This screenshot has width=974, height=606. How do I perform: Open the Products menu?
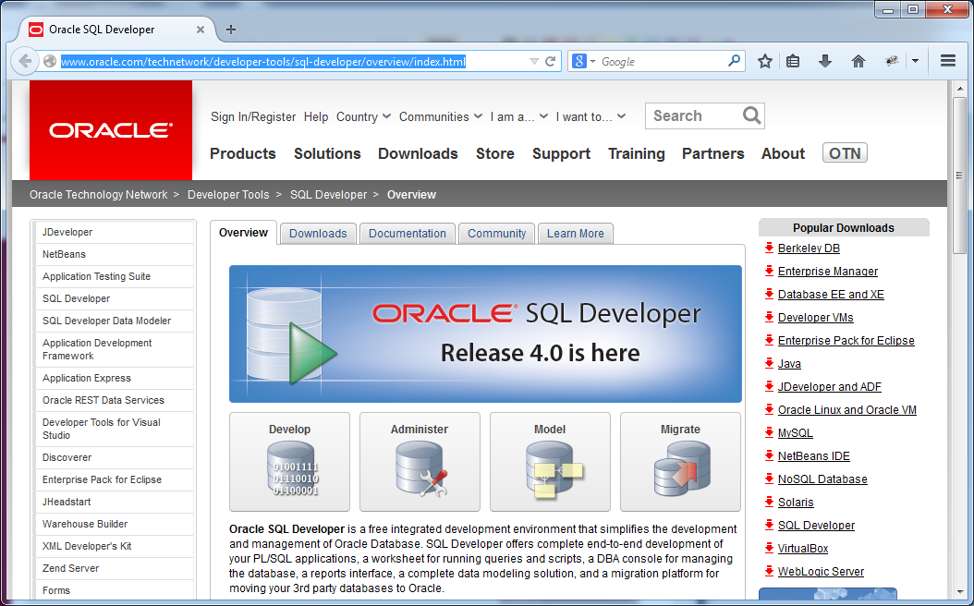243,153
